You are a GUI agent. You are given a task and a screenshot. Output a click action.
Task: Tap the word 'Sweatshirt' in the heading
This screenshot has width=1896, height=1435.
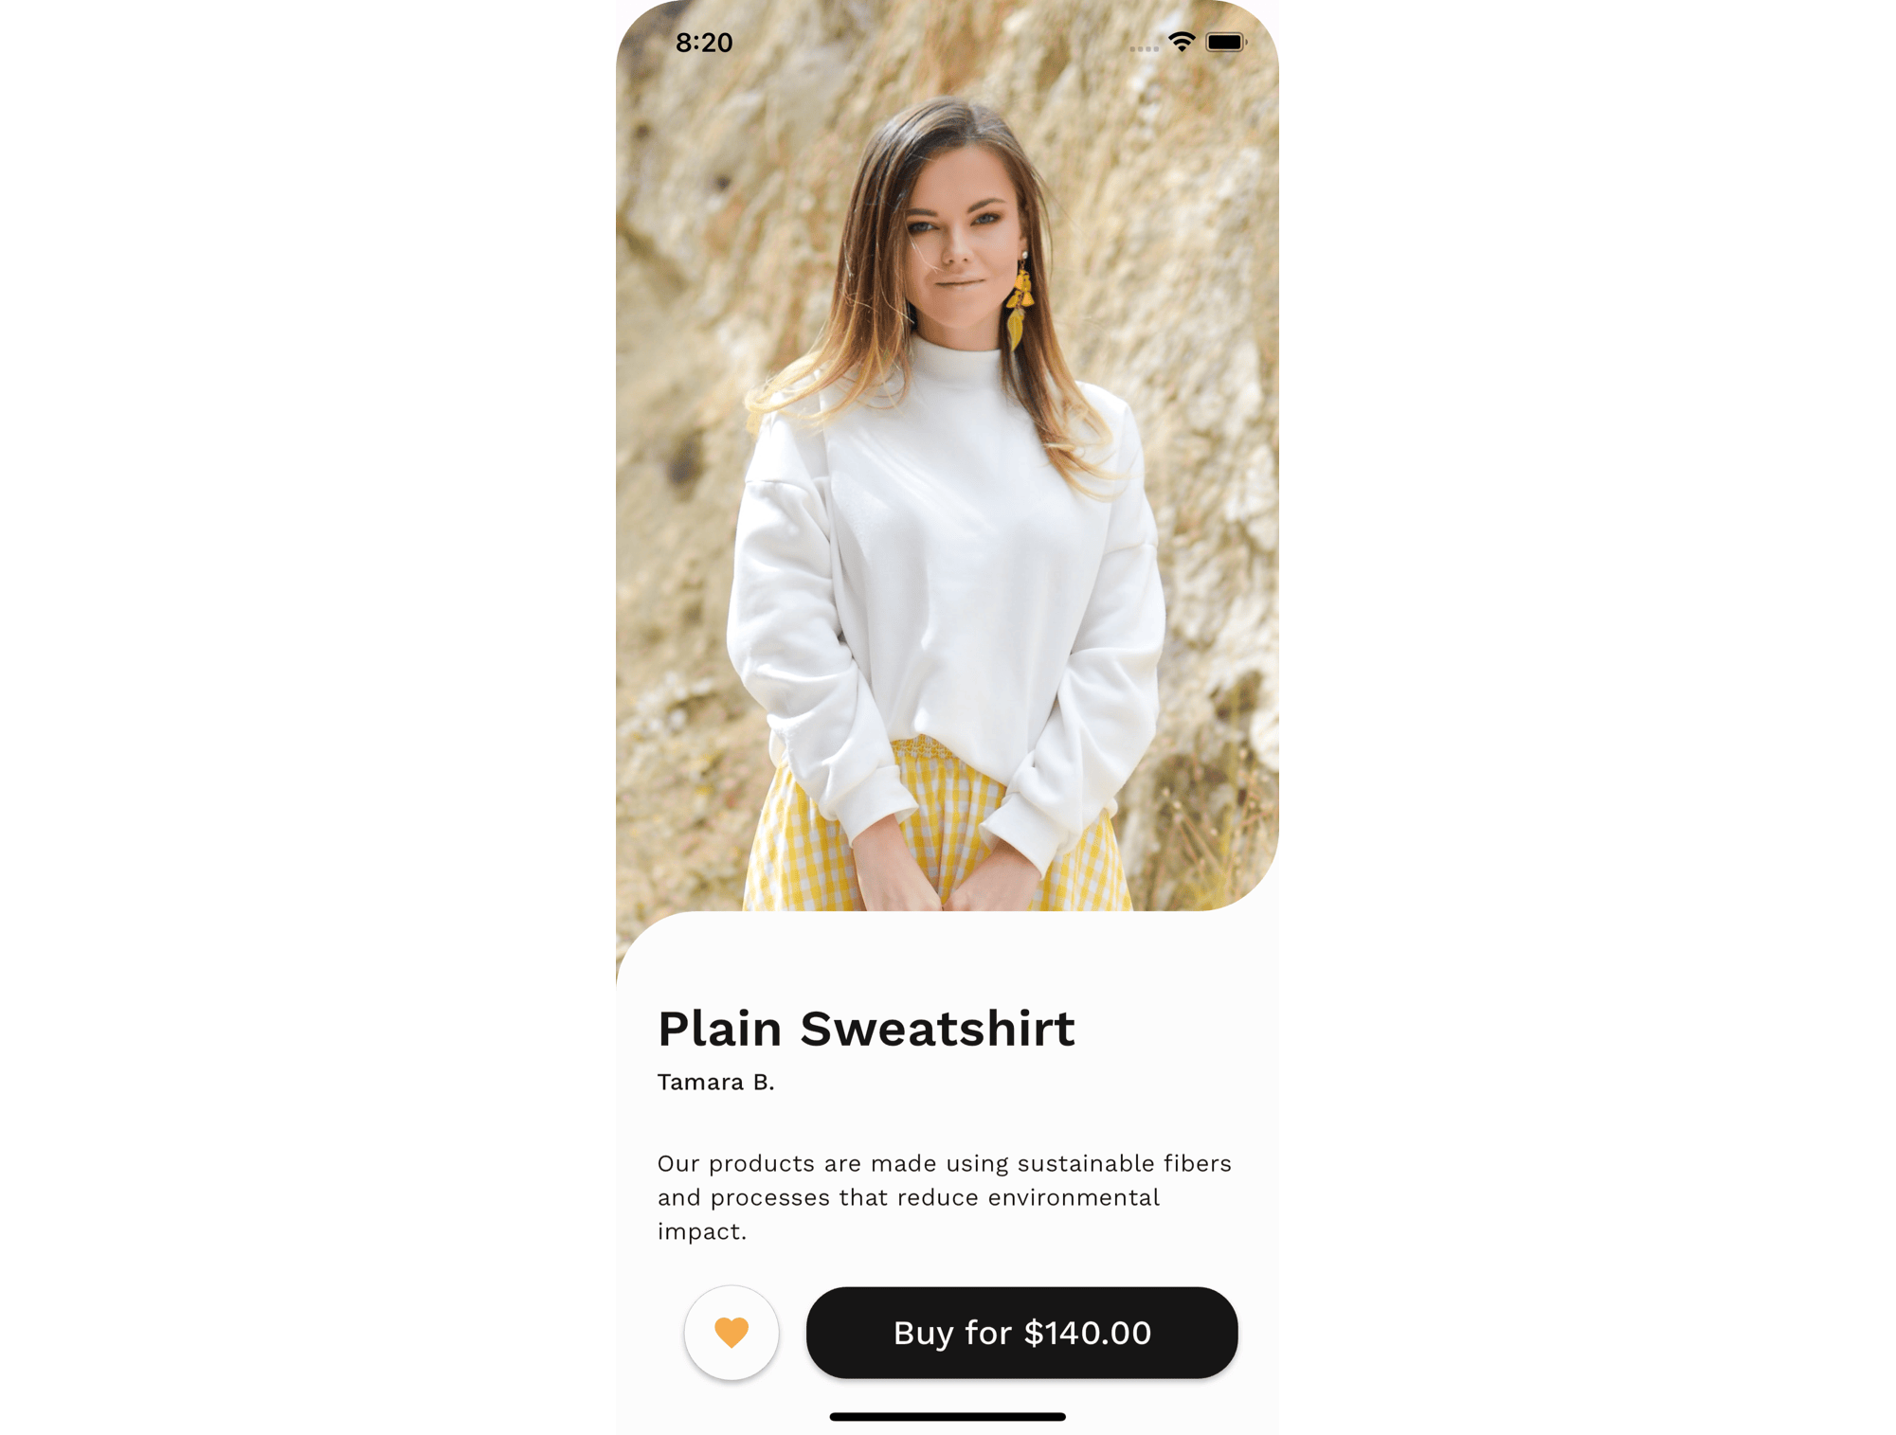coord(937,1028)
